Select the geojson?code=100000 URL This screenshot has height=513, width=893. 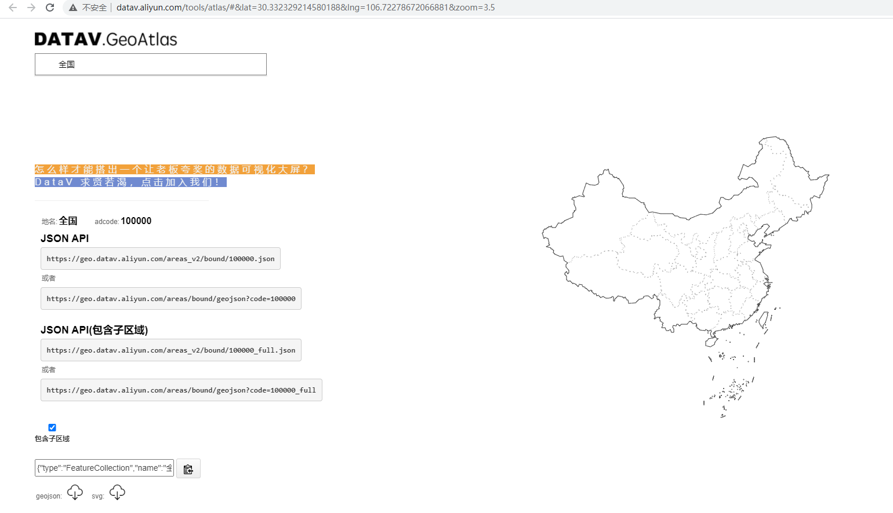pyautogui.click(x=171, y=299)
